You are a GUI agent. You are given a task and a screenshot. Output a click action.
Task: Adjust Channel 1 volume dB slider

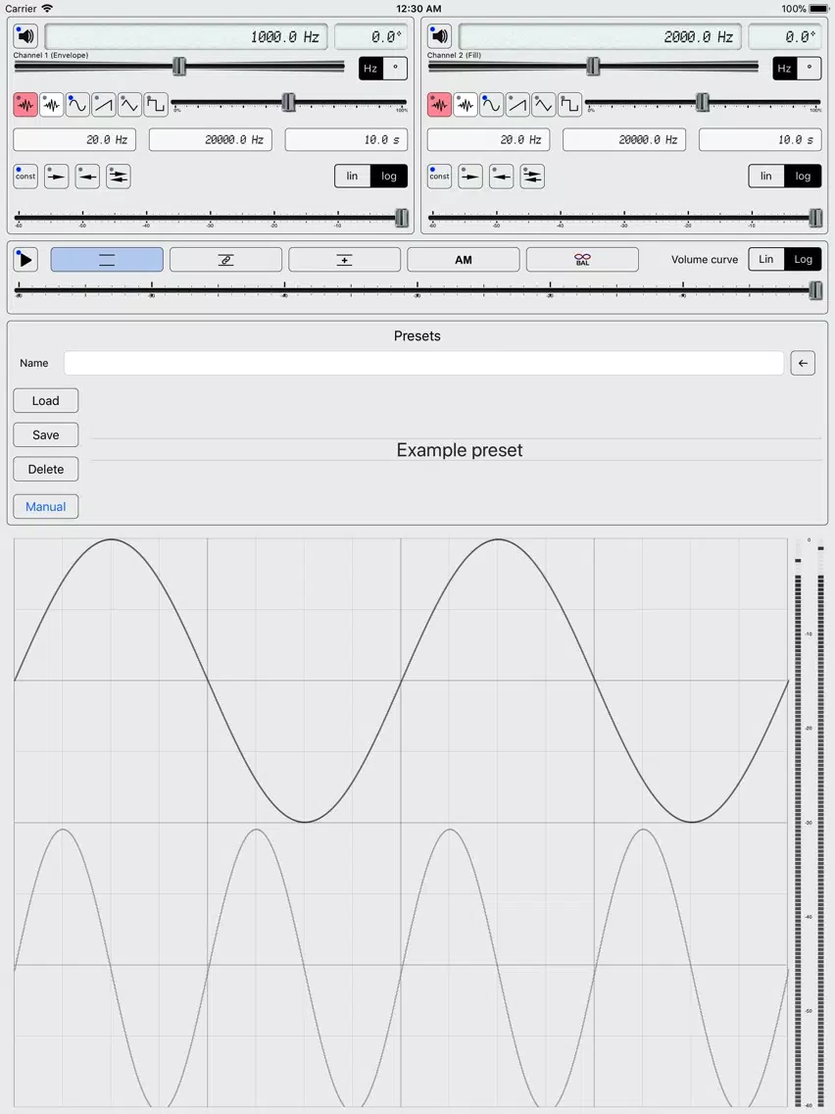click(212, 218)
